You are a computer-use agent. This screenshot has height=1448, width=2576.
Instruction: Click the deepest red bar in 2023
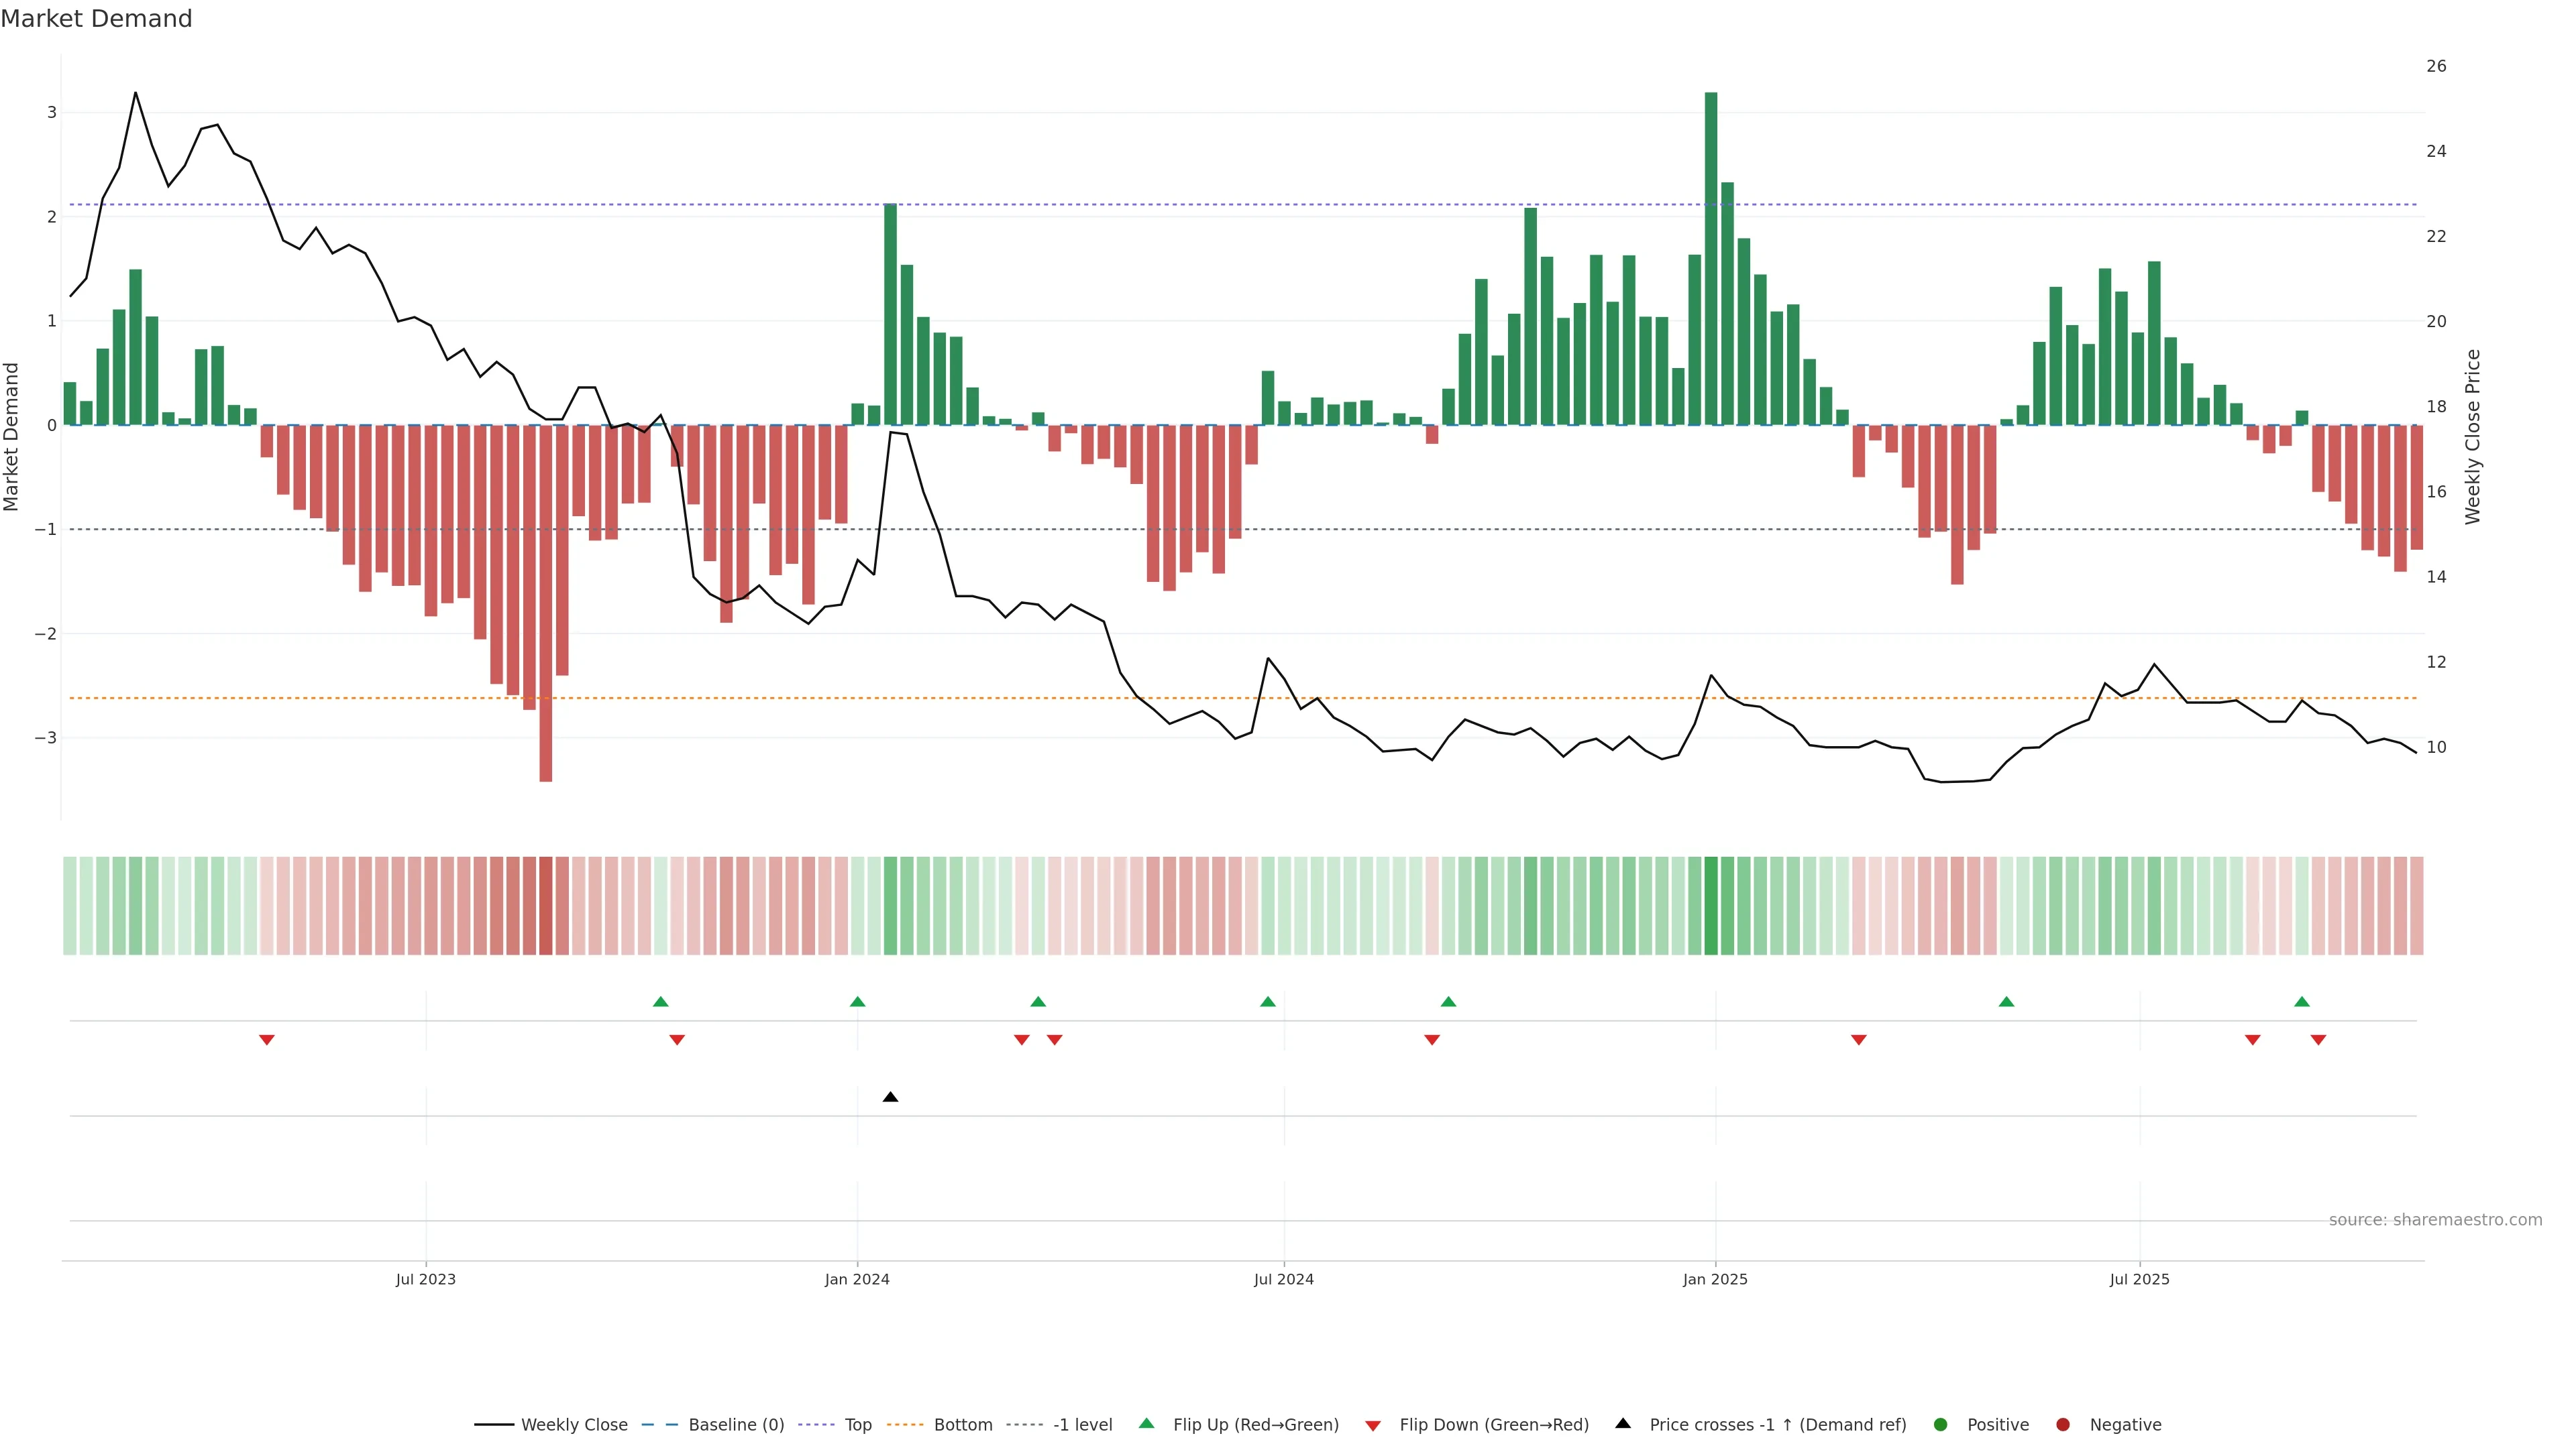tap(546, 603)
